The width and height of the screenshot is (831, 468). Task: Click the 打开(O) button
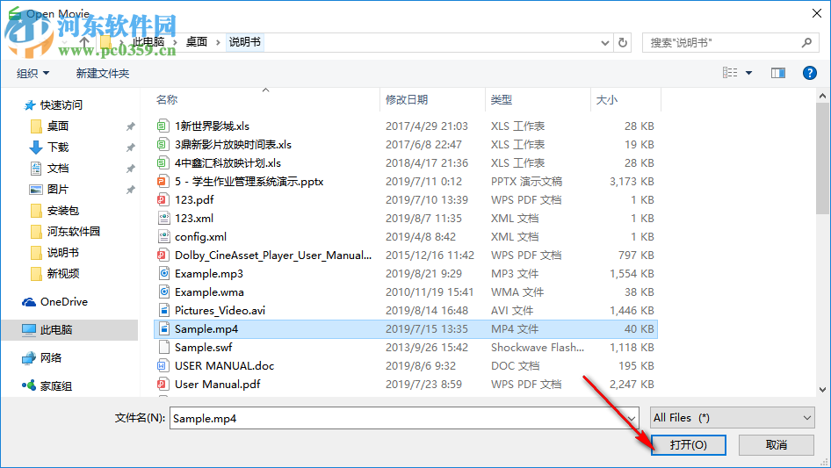(x=689, y=444)
